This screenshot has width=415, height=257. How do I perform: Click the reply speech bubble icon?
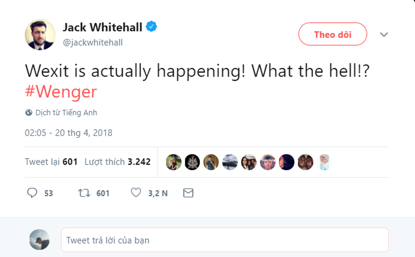[x=32, y=193]
